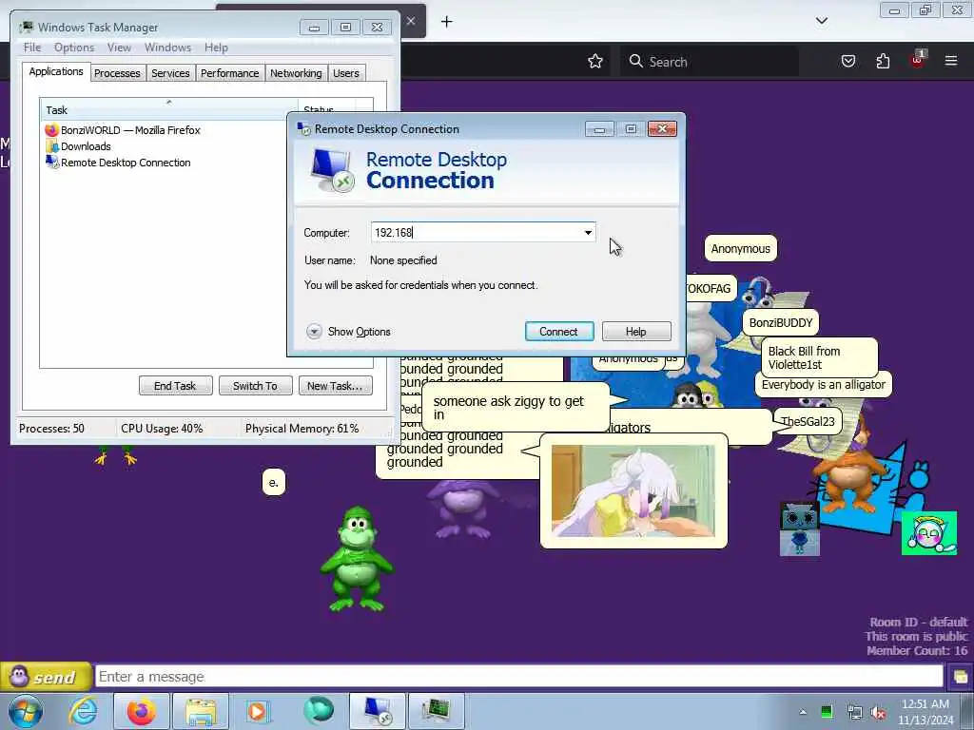Click the teal round taskbar icon
Screen dimensions: 974x730
coord(318,711)
